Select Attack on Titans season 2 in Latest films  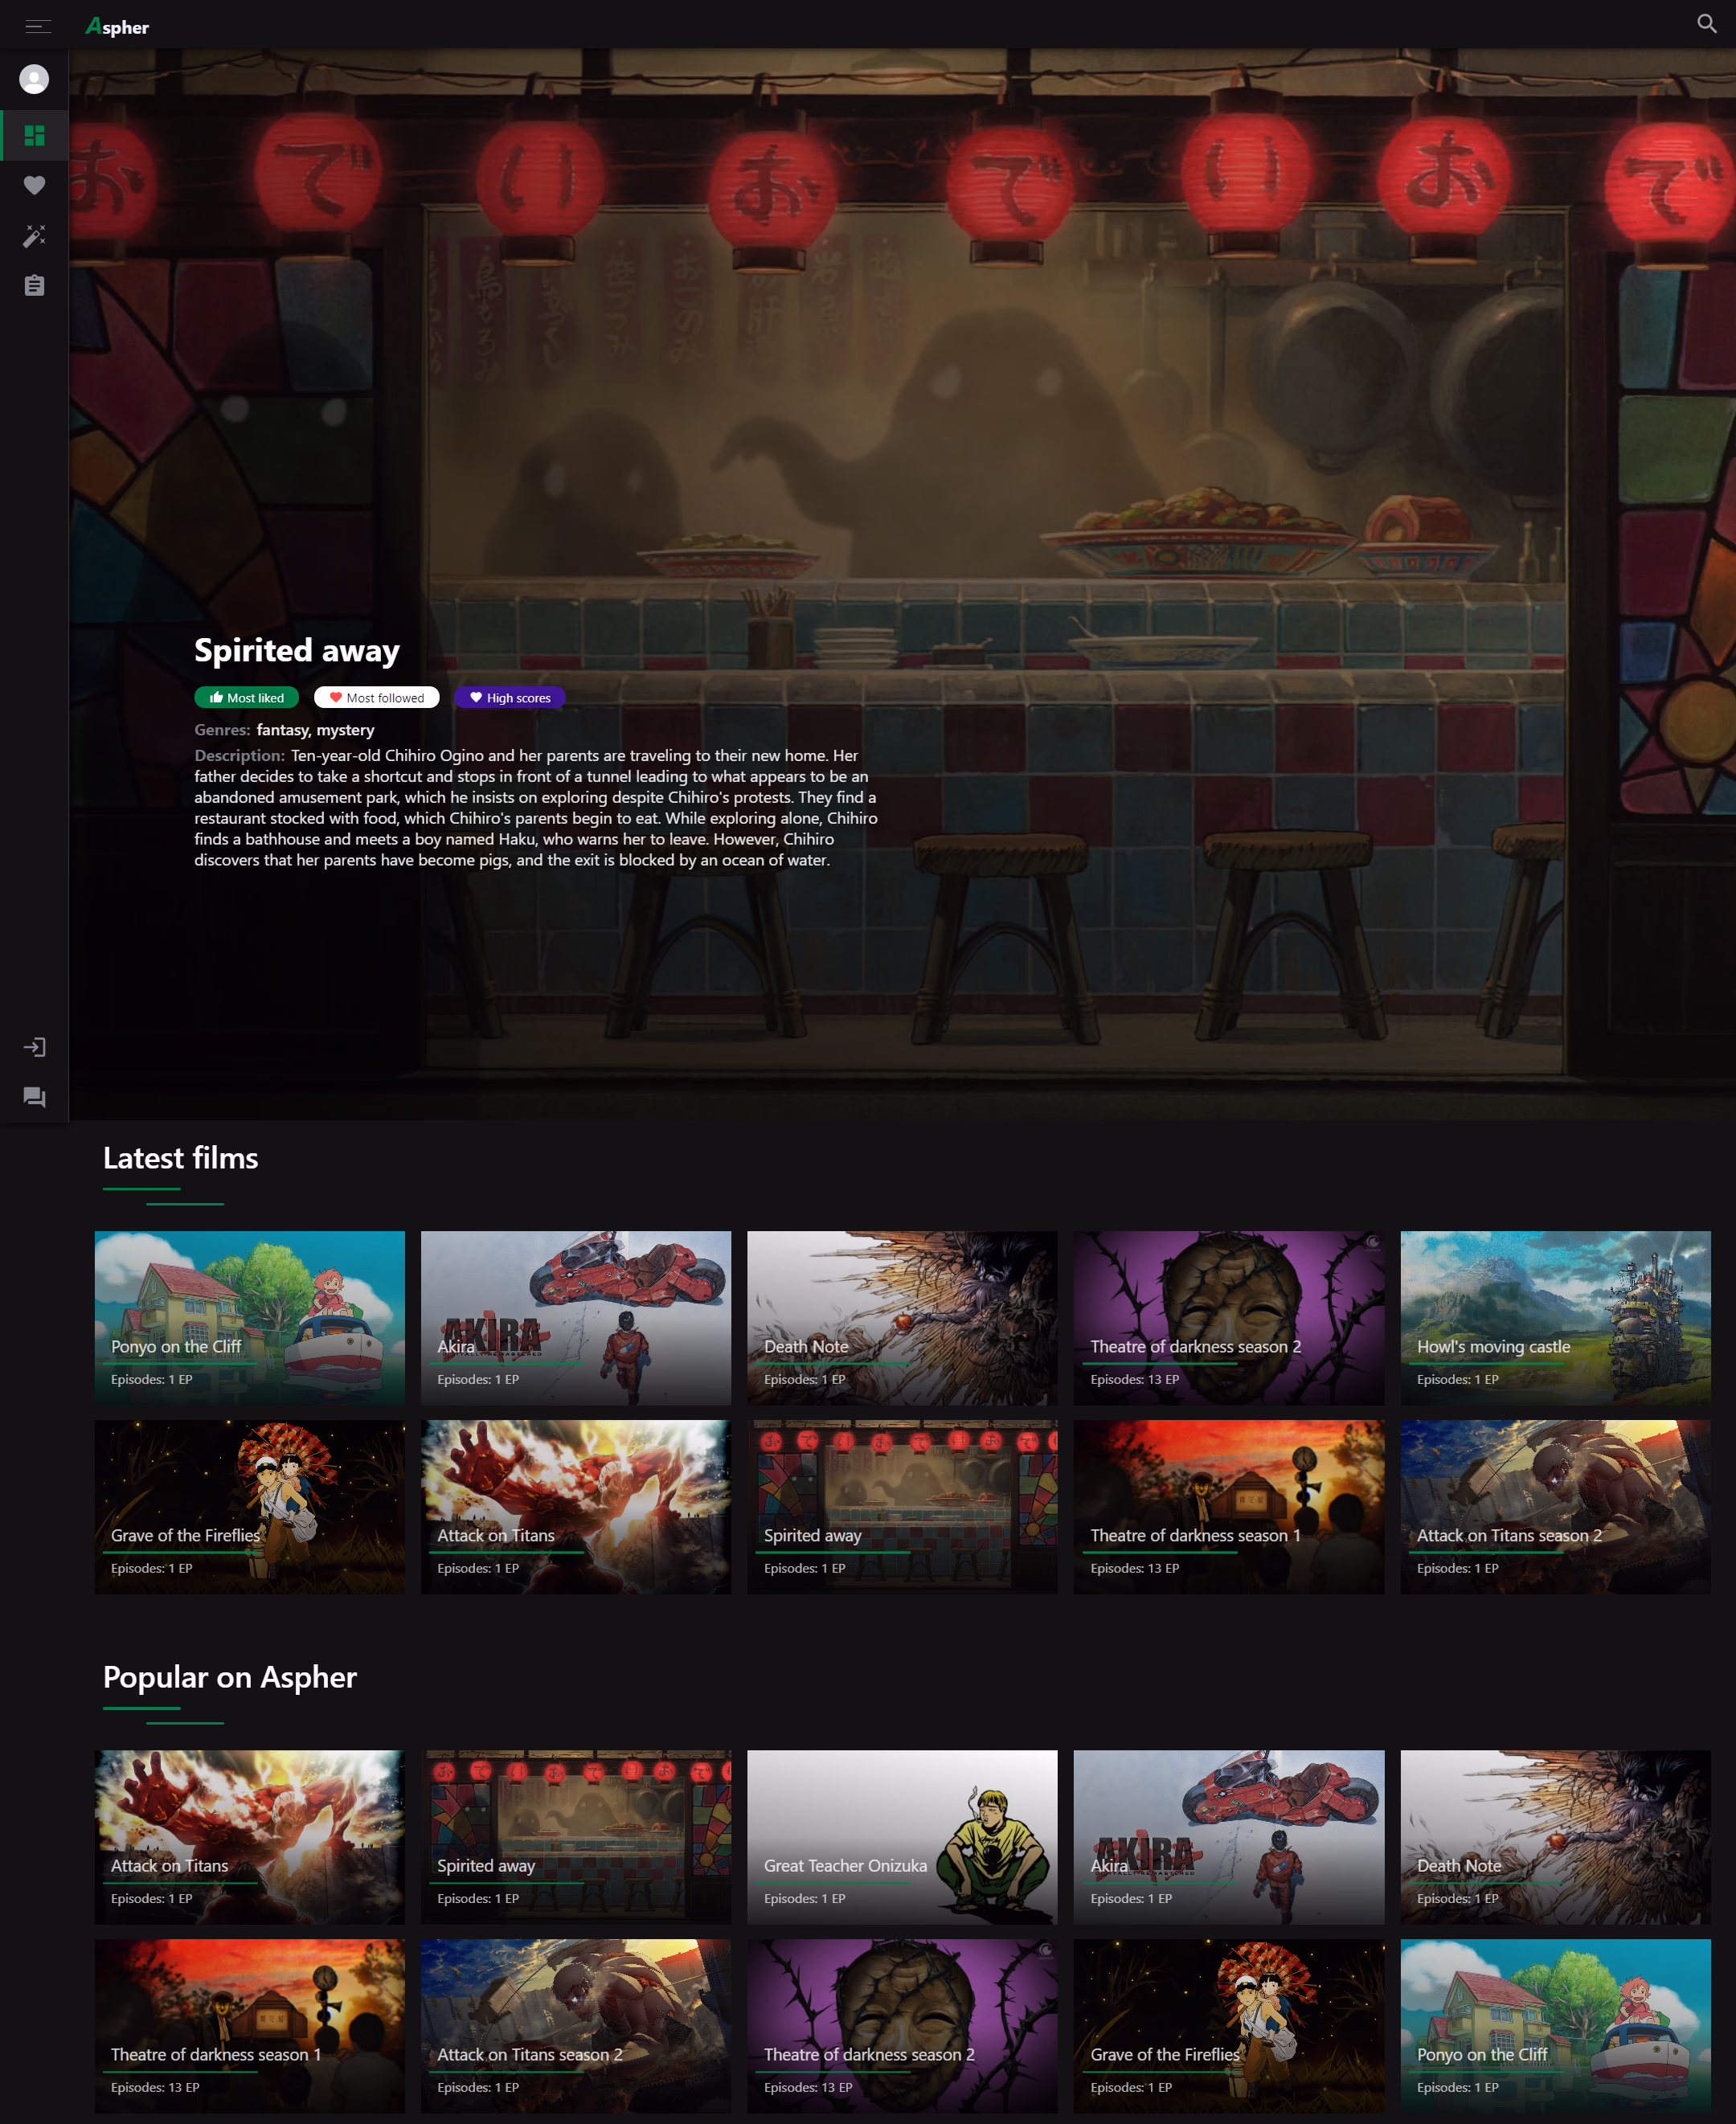[x=1555, y=1507]
